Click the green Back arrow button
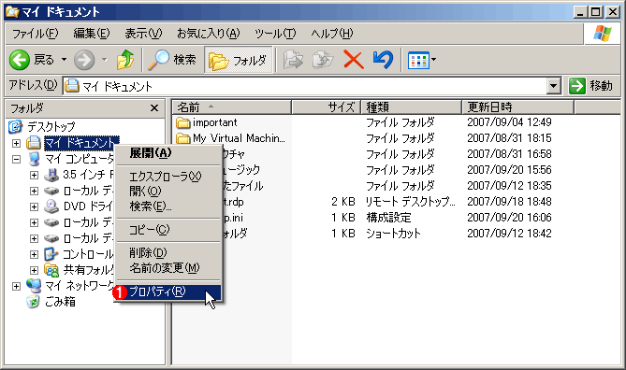 click(19, 60)
